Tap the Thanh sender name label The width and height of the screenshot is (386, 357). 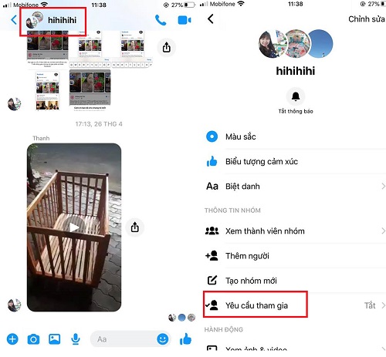[x=41, y=138]
